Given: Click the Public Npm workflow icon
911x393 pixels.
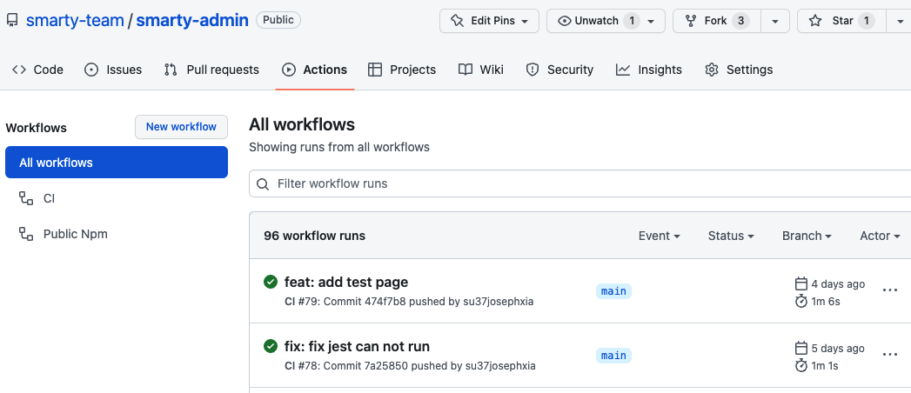Looking at the screenshot, I should click(x=26, y=234).
